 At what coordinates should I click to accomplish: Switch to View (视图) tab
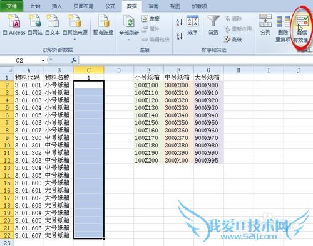[x=175, y=6]
